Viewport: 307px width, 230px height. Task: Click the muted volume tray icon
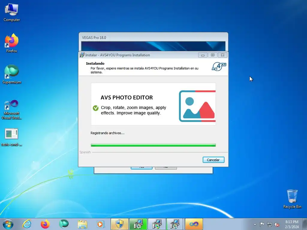coord(277,224)
